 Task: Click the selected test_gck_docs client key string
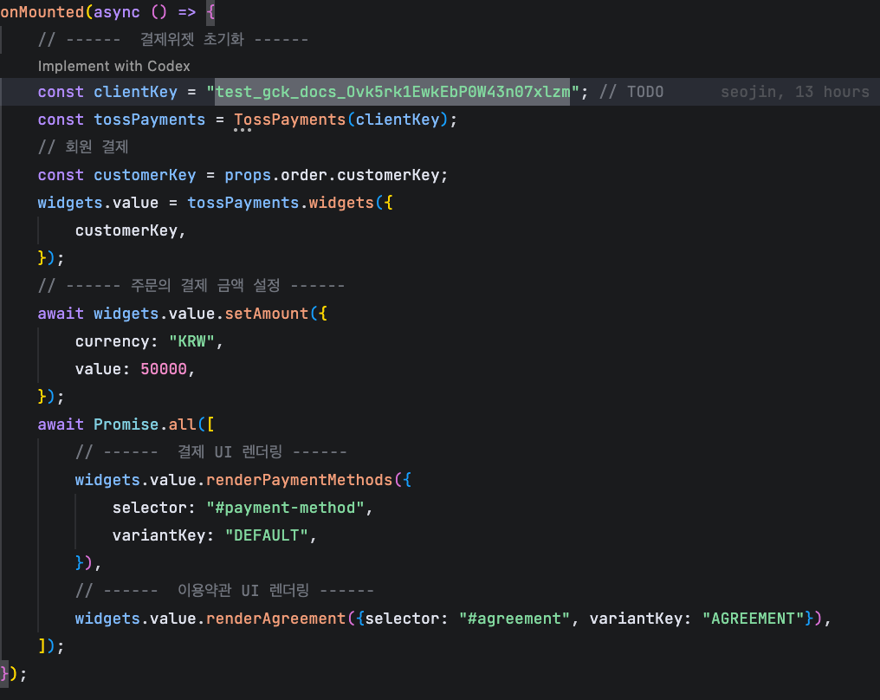(x=393, y=92)
